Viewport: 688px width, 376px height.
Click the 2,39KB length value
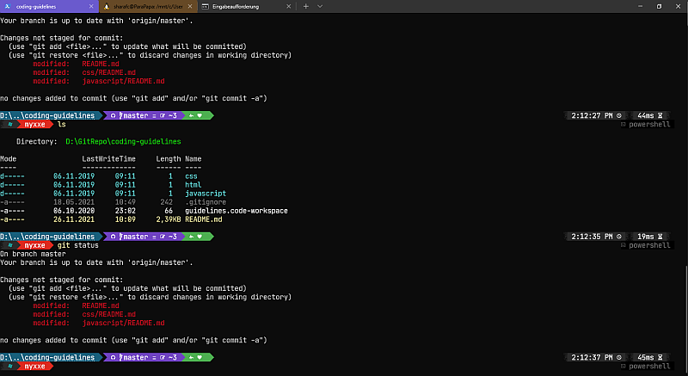pos(169,219)
